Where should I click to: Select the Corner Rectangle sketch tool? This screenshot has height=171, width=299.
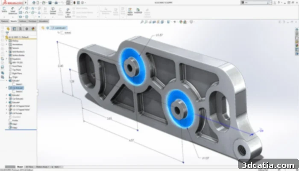[21, 12]
